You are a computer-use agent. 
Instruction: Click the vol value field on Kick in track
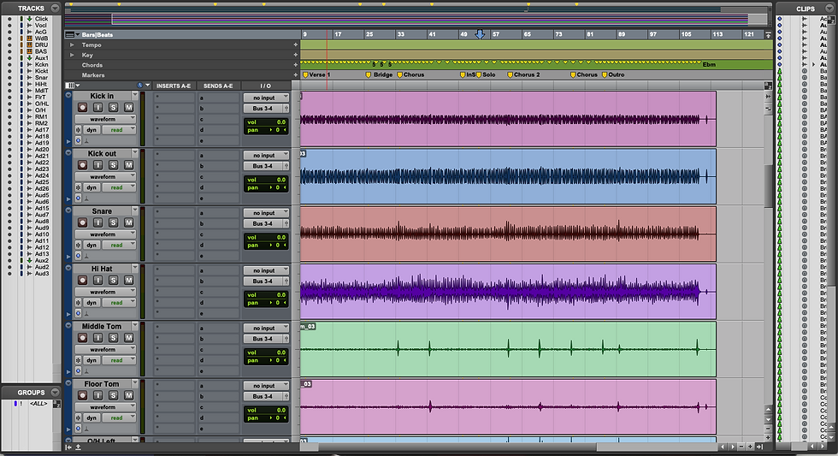[266, 121]
